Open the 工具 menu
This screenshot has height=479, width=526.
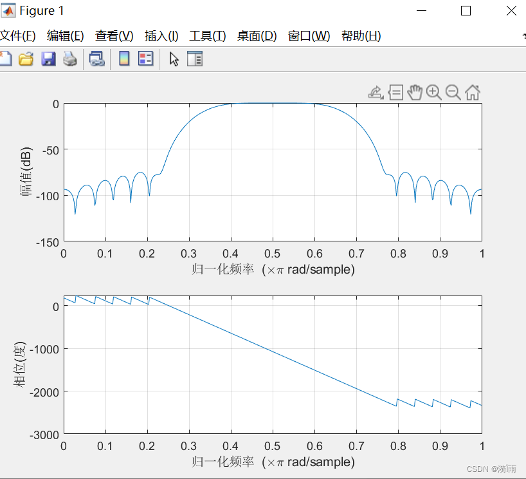pyautogui.click(x=207, y=36)
